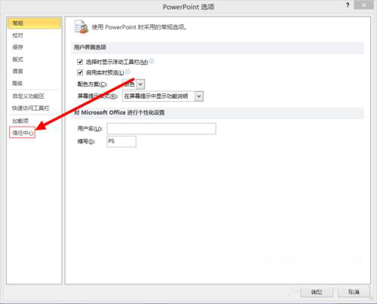Open the 校对 options page
This screenshot has height=304, width=377.
[17, 35]
